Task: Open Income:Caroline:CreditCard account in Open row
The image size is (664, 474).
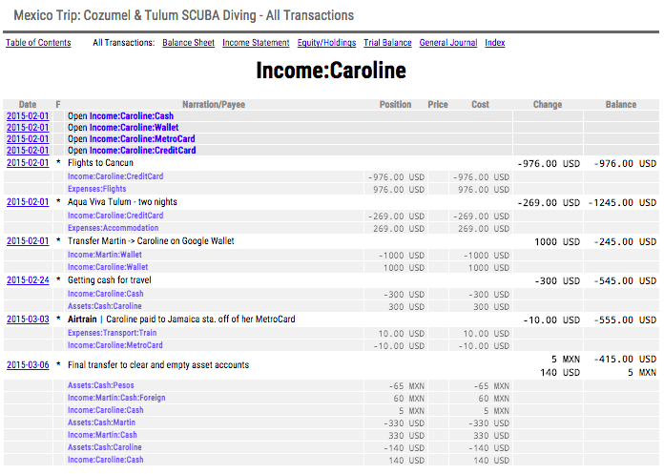Action: [143, 151]
